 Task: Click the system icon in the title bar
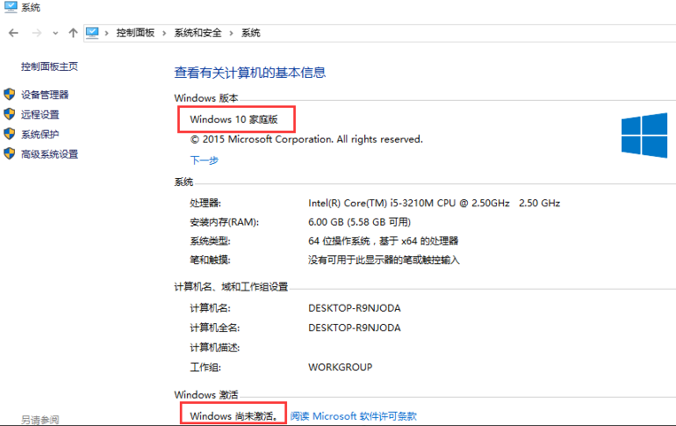(10, 7)
